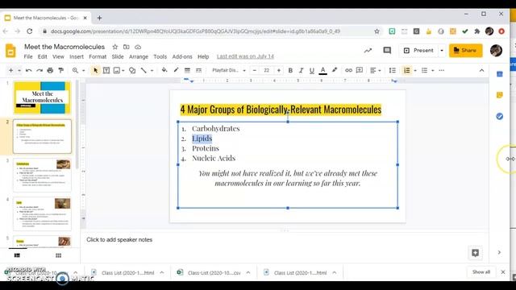
Task: Click to add speaker notes
Action: [x=119, y=240]
